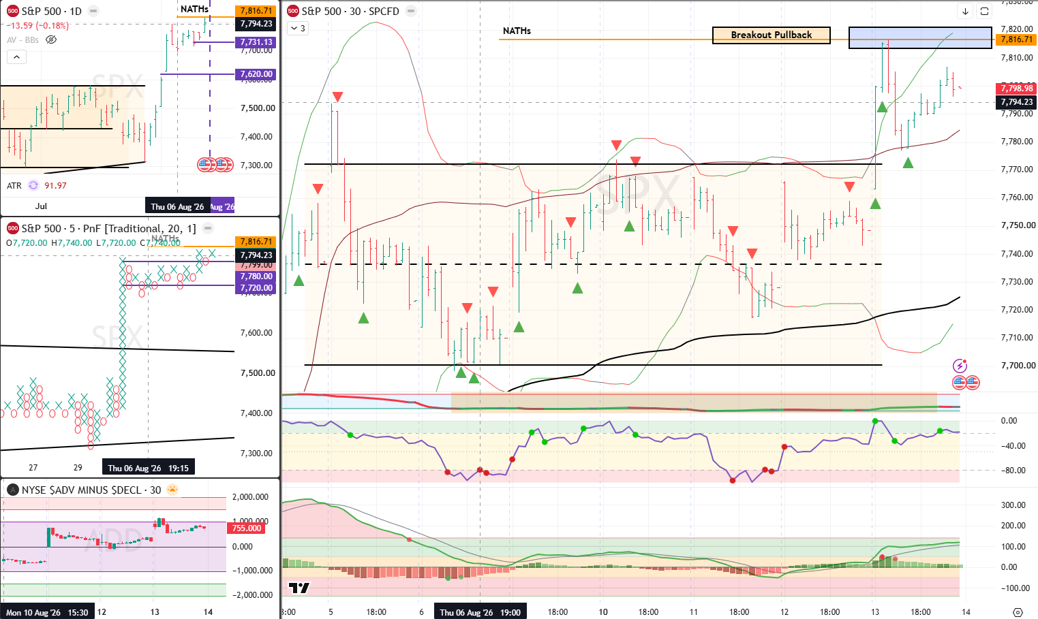1038x619 pixels.
Task: Click purple 7,620.00 price level label
Action: click(256, 74)
